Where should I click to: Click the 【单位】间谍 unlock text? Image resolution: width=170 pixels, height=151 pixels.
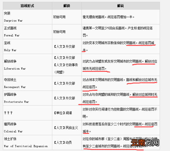pyautogui.click(x=63, y=113)
